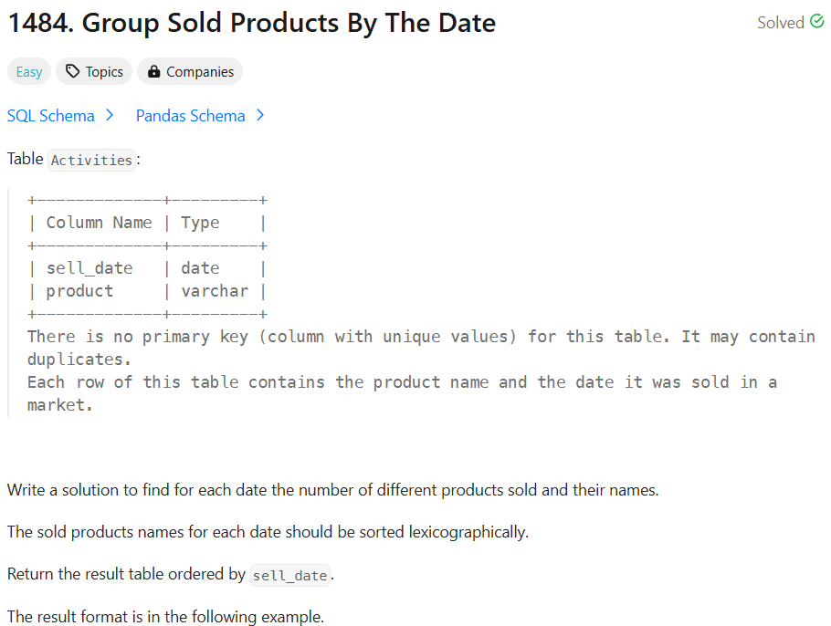Click the problem title 1484. Group Sold Products
Viewport: 831px width, 626px height.
click(252, 24)
